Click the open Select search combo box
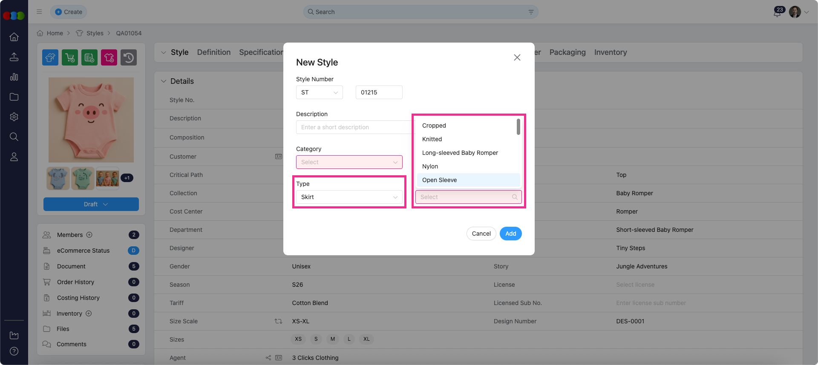 click(x=469, y=197)
